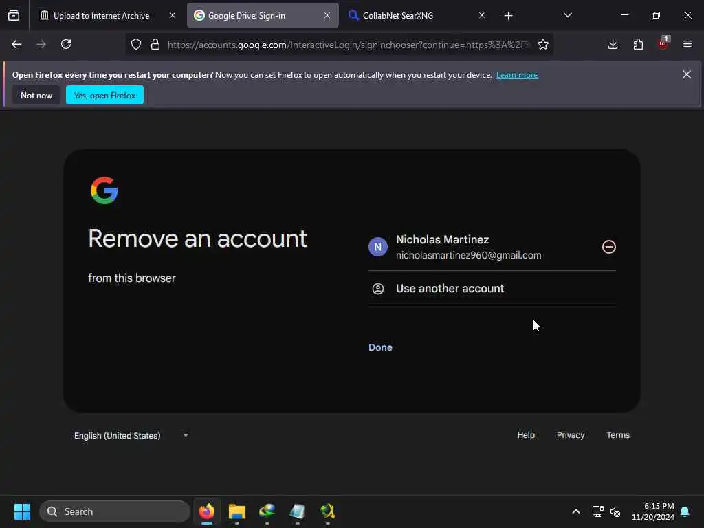Click Not now in Firefox notification
This screenshot has height=528, width=704.
click(36, 95)
